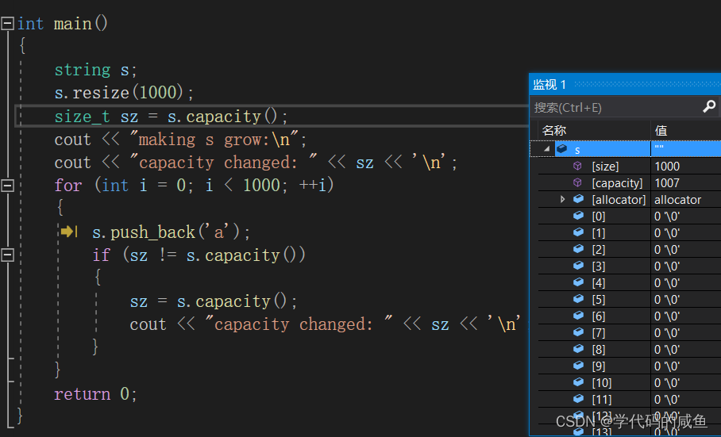This screenshot has width=721, height=437.
Task: Click the size_t sz = s.capacity(); line
Action: 171,116
